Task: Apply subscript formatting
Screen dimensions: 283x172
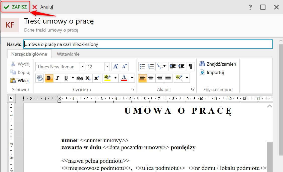Action: coord(88,78)
